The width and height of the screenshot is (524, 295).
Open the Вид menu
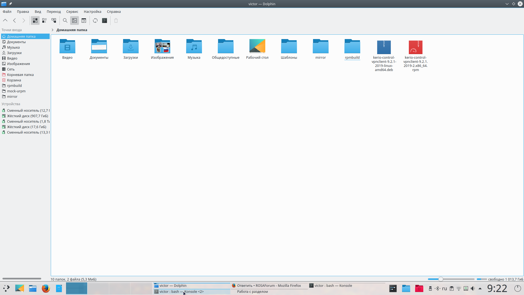[38, 12]
